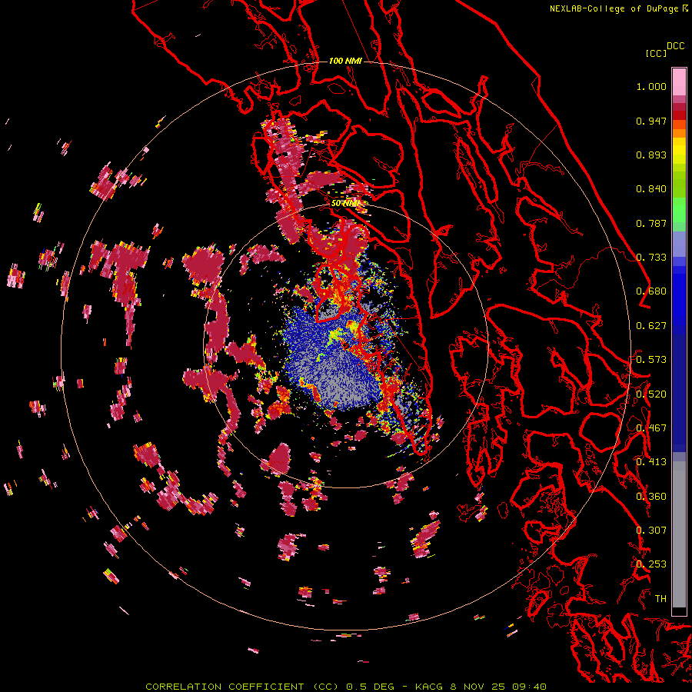Click the [CC] units label
692x692 pixels.
coord(656,53)
